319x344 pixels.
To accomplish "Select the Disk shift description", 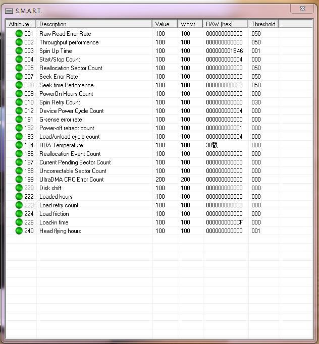I will pos(50,188).
